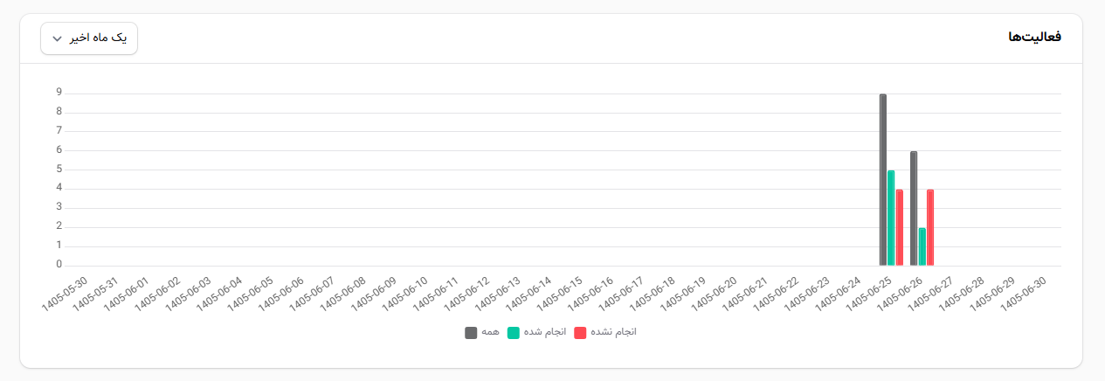
Task: Select the red bar for 1405-06-26
Action: 930,227
